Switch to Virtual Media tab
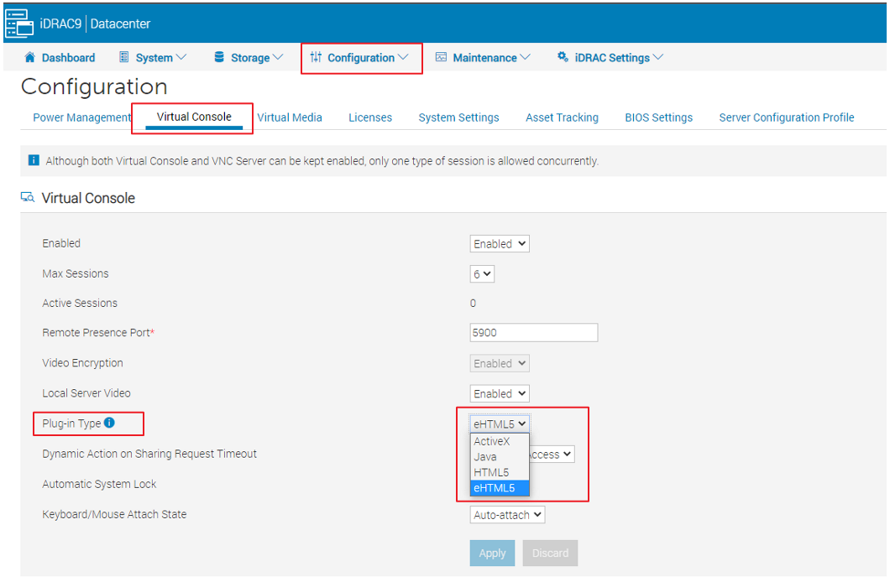Image resolution: width=890 pixels, height=582 pixels. 290,117
